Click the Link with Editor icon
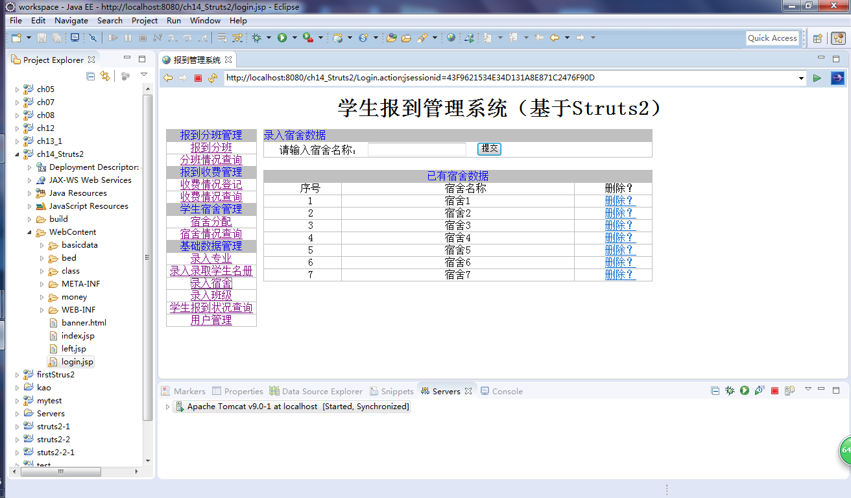Screen dimensions: 851x498 pyautogui.click(x=105, y=76)
